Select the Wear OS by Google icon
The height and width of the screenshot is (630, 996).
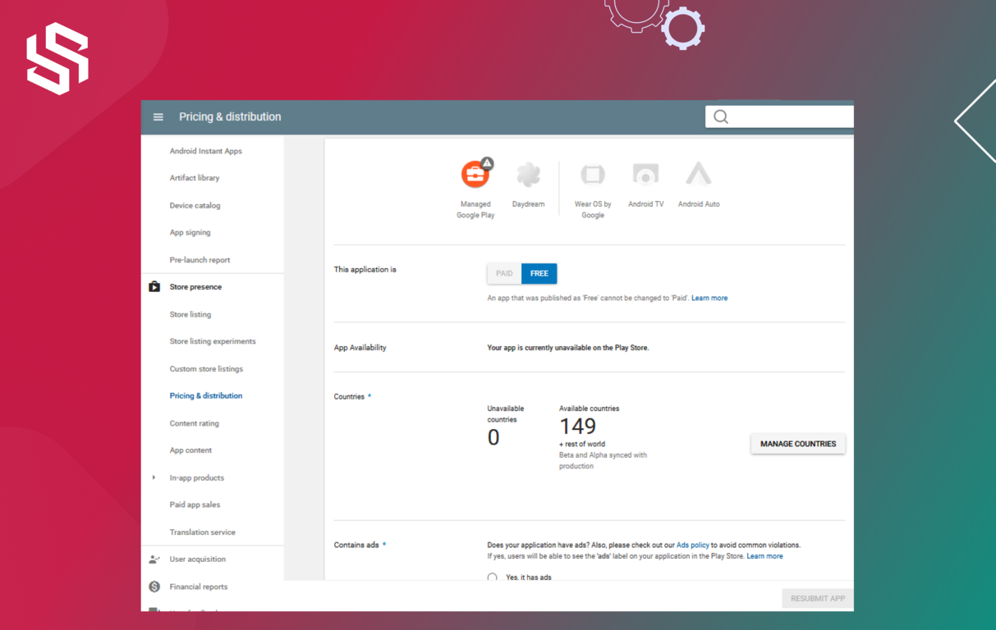click(593, 175)
